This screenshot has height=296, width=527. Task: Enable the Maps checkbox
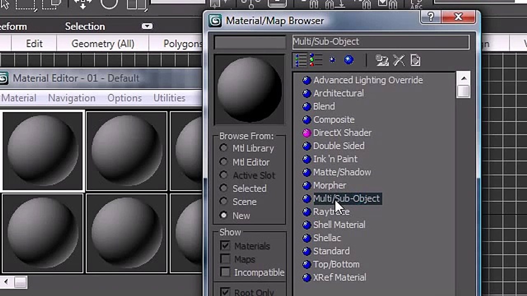pos(225,259)
